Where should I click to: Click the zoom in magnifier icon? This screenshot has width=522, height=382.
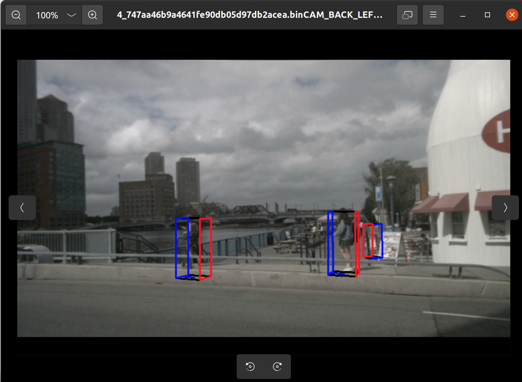pos(92,15)
